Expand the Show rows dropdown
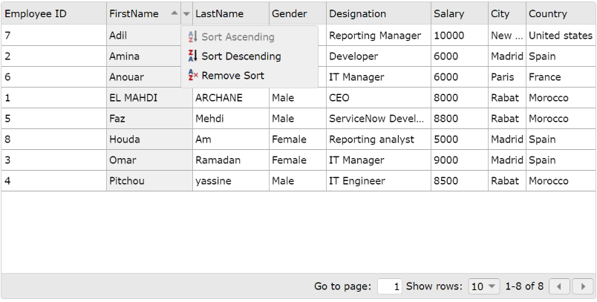Image resolution: width=597 pixels, height=302 pixels. click(x=486, y=286)
